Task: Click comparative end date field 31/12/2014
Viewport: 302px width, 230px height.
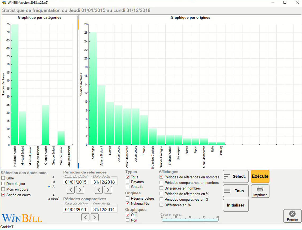Action: tap(104, 209)
